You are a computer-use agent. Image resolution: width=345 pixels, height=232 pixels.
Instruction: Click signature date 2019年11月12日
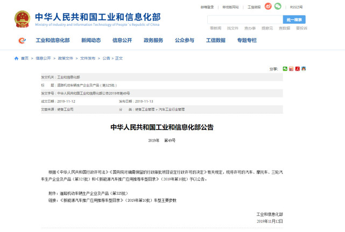(x=270, y=221)
